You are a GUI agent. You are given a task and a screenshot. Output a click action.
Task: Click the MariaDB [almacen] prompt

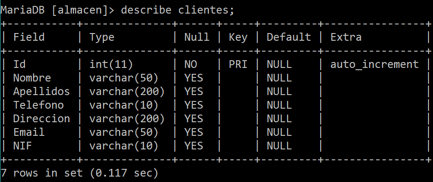coord(58,10)
